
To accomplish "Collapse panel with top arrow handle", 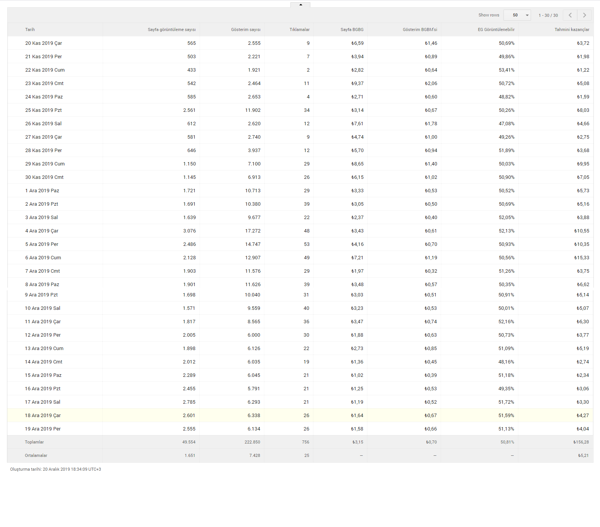I will pyautogui.click(x=300, y=5).
